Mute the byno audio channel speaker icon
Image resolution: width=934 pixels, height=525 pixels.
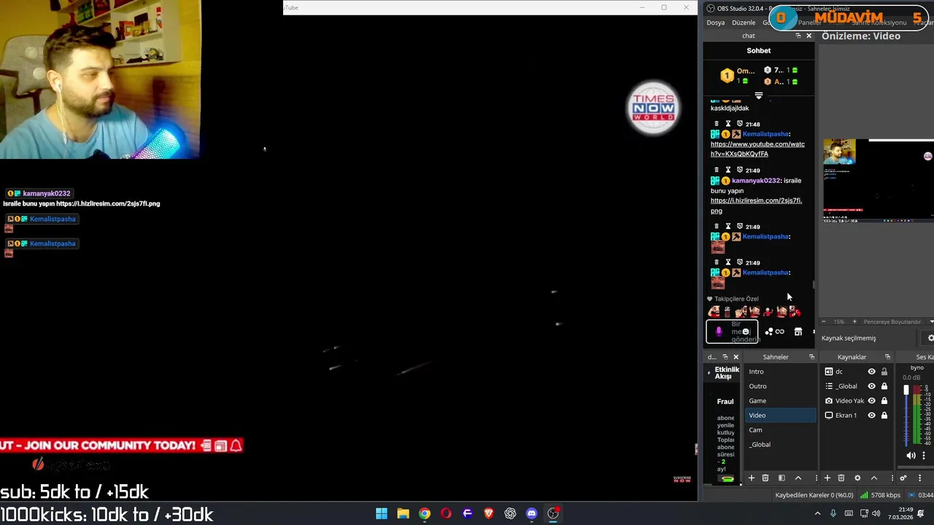pos(911,456)
